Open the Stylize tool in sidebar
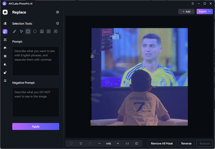This screenshot has width=215, height=149. (x=5, y=48)
